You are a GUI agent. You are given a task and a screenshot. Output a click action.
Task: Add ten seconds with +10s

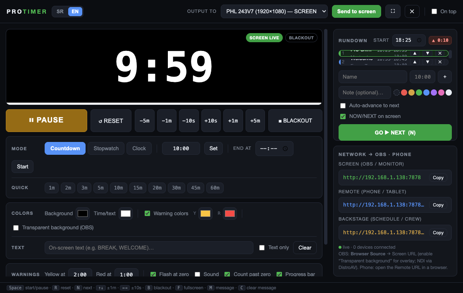pos(211,120)
